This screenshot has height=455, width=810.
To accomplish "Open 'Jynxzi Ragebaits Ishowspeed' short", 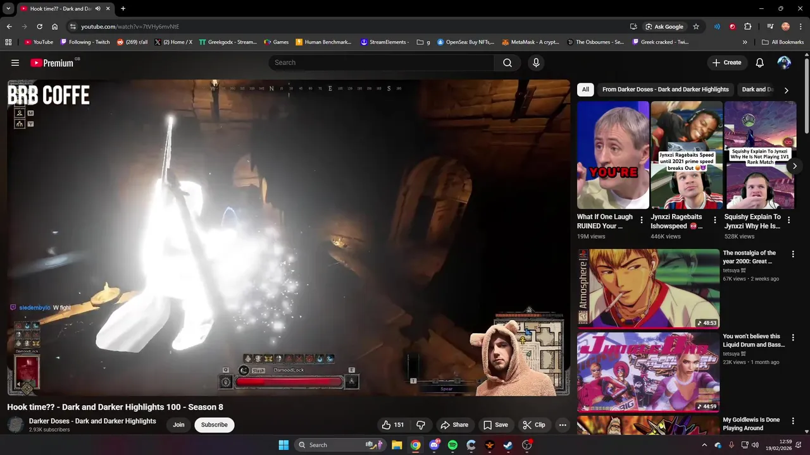I will click(x=687, y=155).
